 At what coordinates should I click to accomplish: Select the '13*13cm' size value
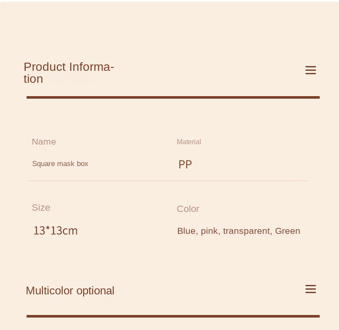pos(55,231)
